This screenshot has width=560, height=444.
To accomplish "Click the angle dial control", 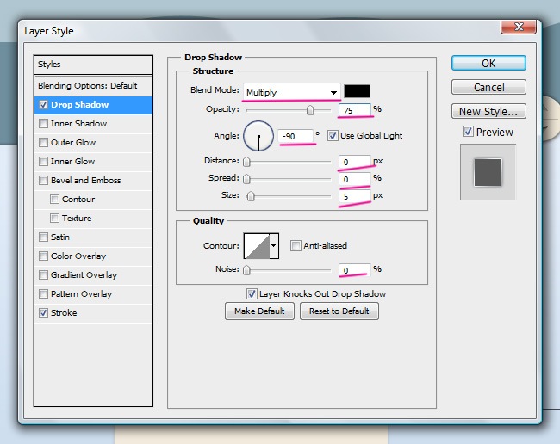I will (x=258, y=135).
